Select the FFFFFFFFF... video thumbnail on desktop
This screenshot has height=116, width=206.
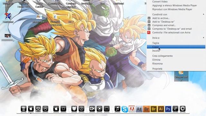(8, 37)
